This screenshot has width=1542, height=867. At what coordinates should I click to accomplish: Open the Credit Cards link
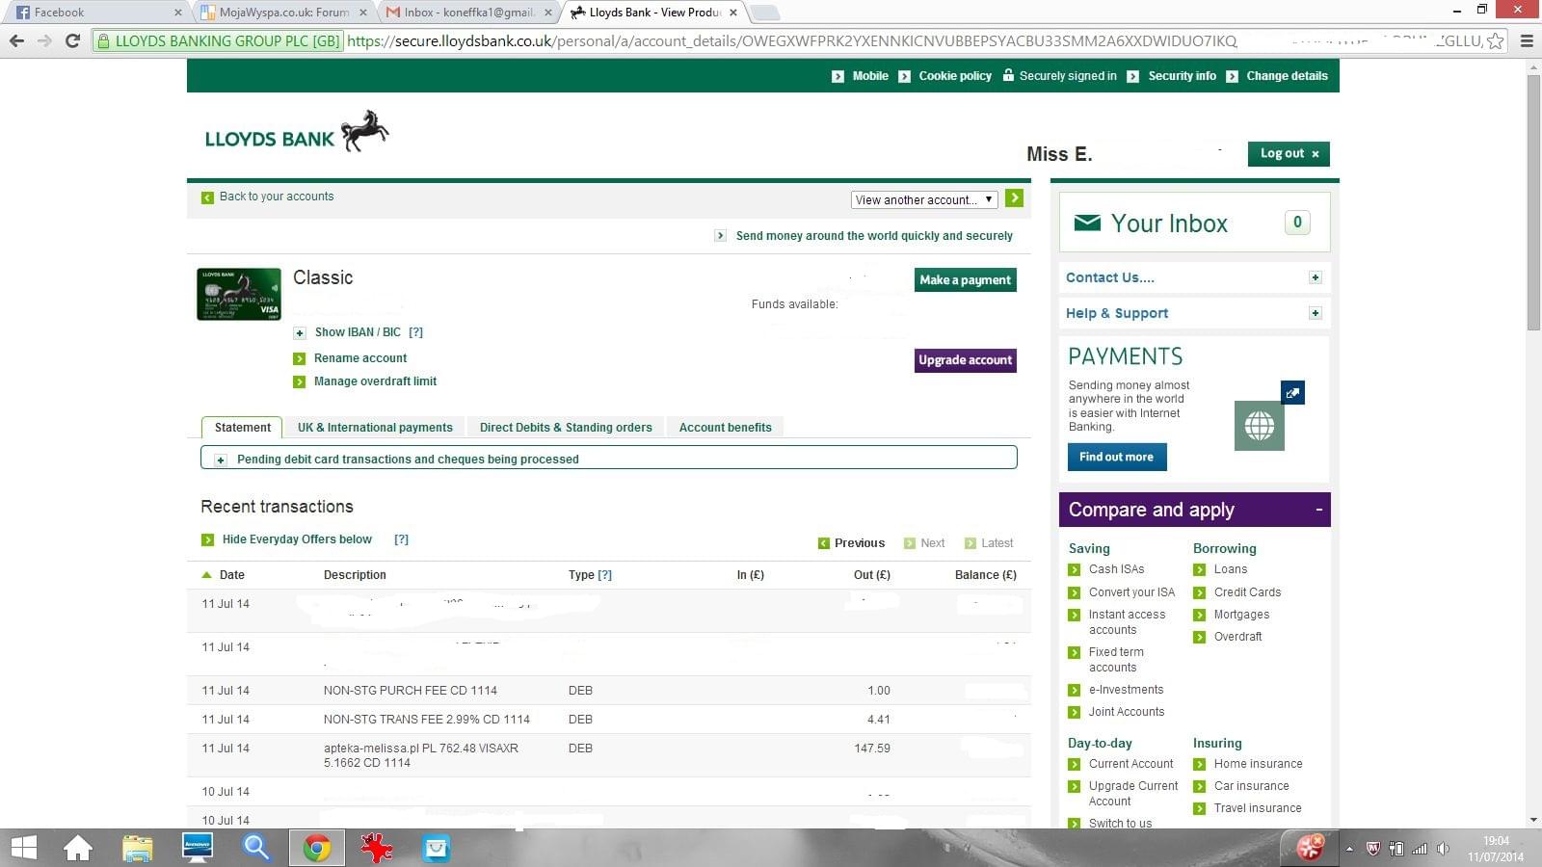click(1247, 592)
